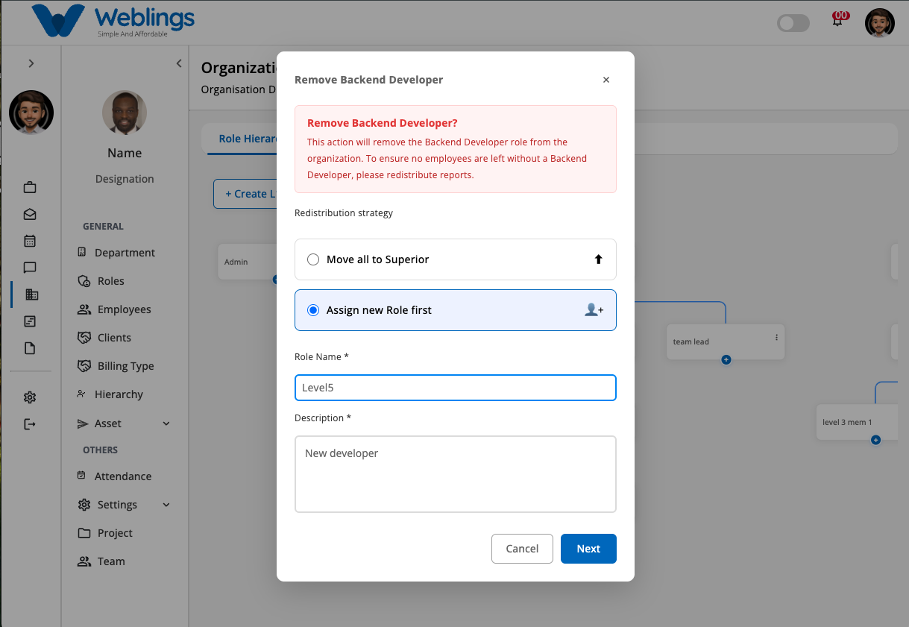909x627 pixels.
Task: Select the team lead card in the hierarchy
Action: tap(726, 342)
